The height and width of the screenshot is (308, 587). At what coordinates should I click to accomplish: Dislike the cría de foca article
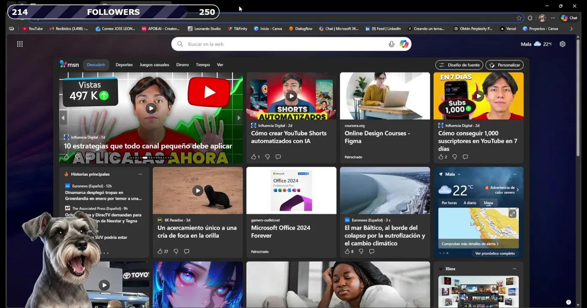tap(176, 252)
